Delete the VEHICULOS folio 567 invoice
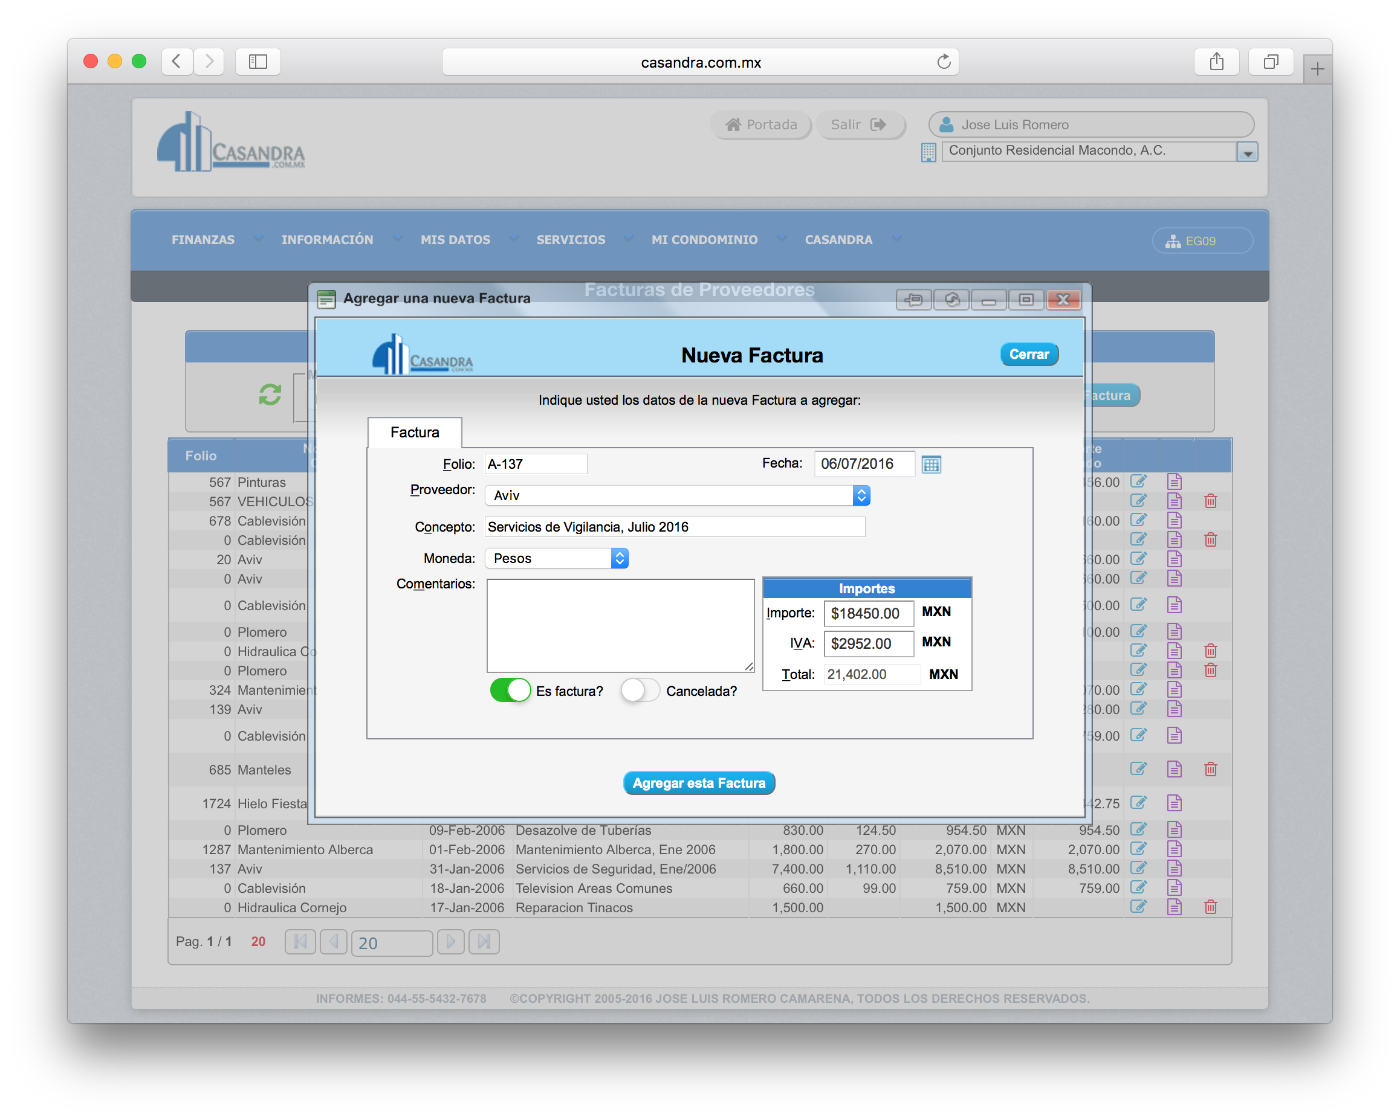The width and height of the screenshot is (1400, 1120). (1210, 501)
